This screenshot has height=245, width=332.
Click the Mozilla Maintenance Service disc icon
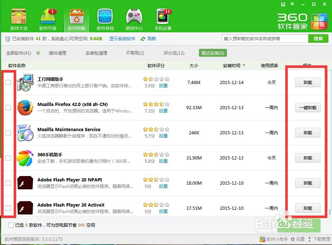coord(25,133)
